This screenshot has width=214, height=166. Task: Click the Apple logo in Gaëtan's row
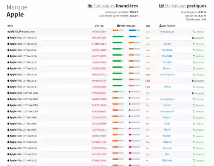click(8, 105)
